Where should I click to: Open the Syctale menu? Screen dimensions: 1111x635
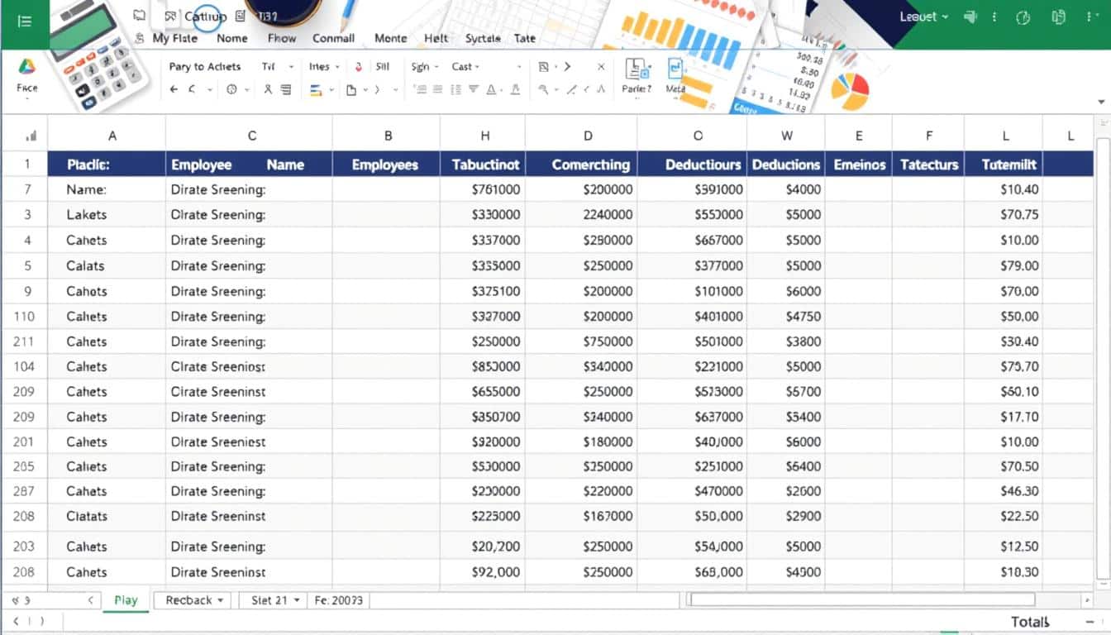pos(483,38)
